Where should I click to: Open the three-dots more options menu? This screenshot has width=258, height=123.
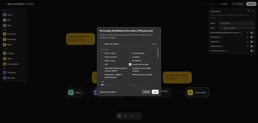(200, 4)
